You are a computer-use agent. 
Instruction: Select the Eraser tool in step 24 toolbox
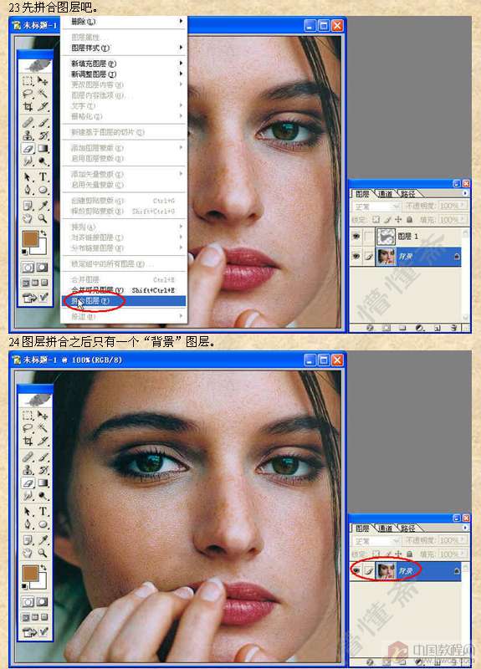pos(28,483)
